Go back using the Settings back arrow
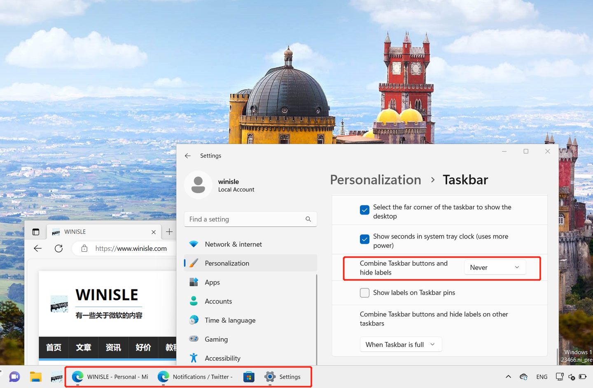 point(188,155)
